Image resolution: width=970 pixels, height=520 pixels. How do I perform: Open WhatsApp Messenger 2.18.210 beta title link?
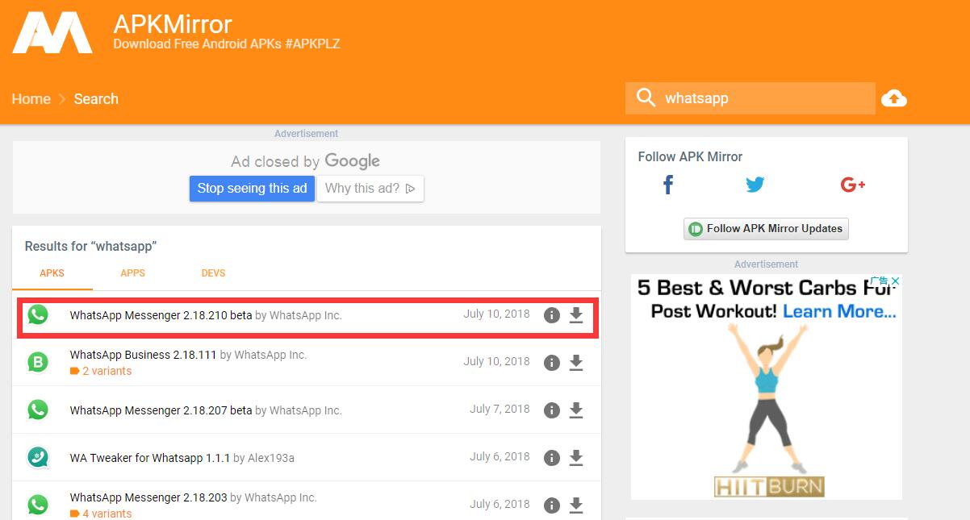[161, 315]
